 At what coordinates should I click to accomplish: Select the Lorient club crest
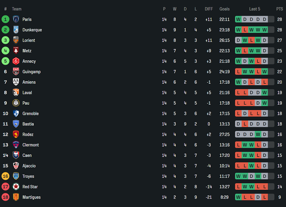(x=16, y=40)
